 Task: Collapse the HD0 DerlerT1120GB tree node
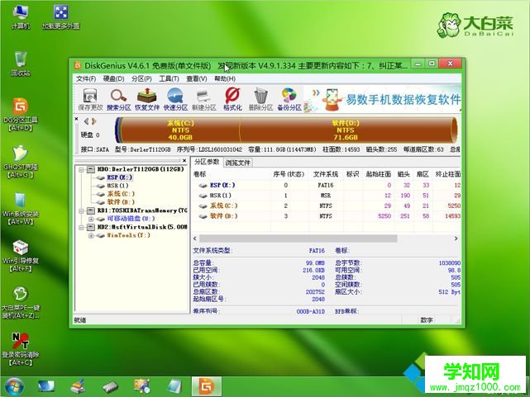pos(81,169)
